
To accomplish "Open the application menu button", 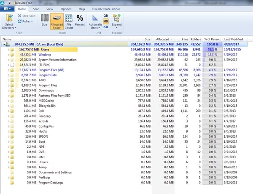I will [x=7, y=9].
